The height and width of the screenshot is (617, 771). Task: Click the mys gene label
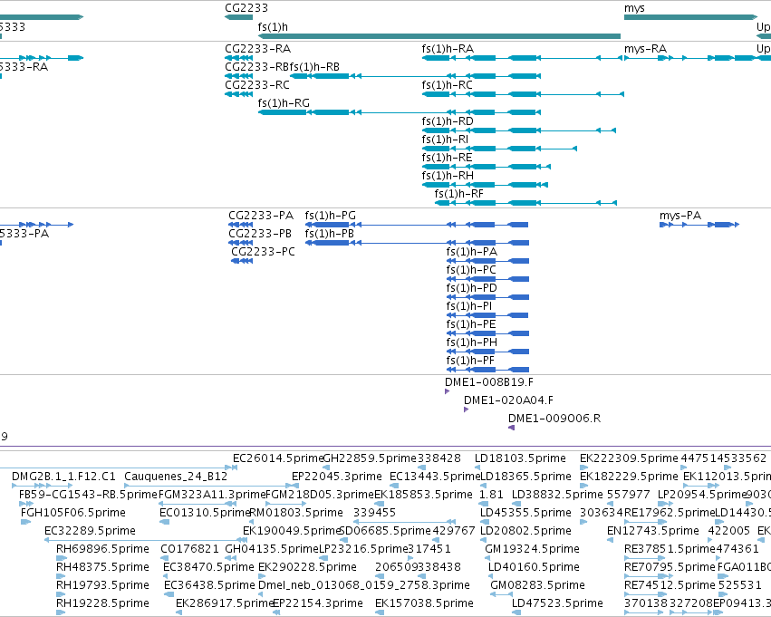coord(634,8)
